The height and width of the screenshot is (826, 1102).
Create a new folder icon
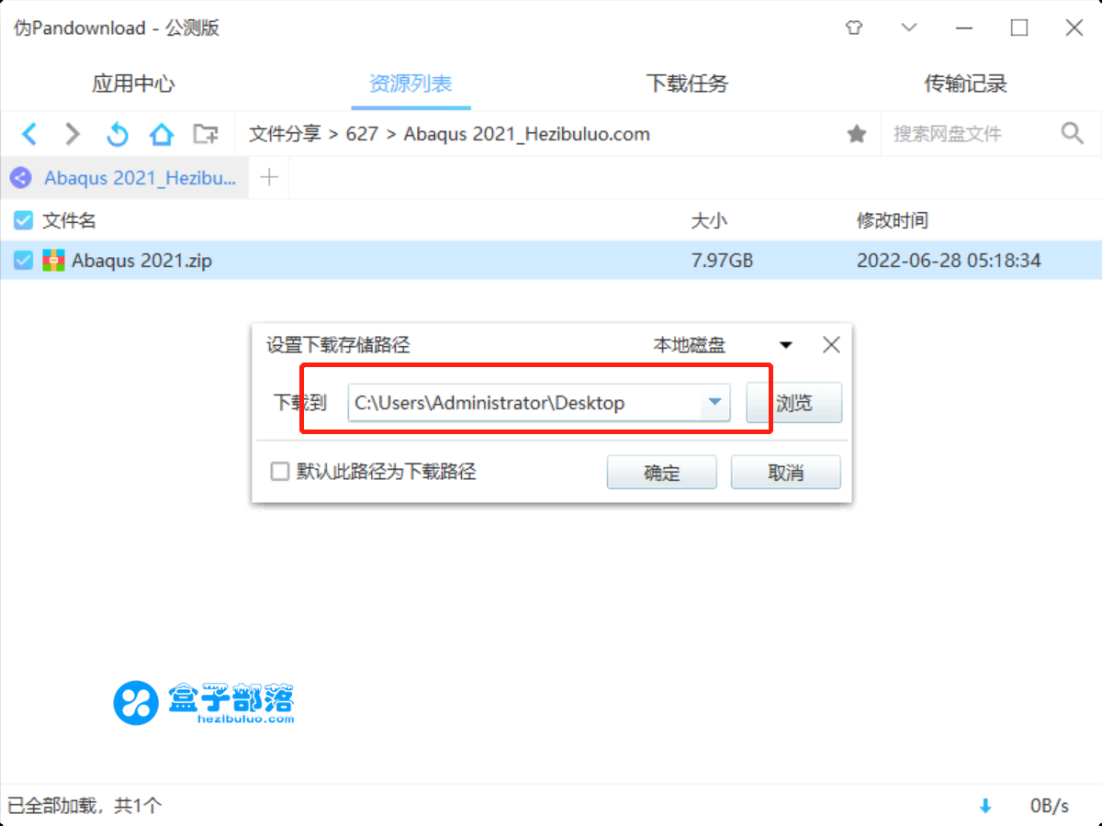(206, 134)
